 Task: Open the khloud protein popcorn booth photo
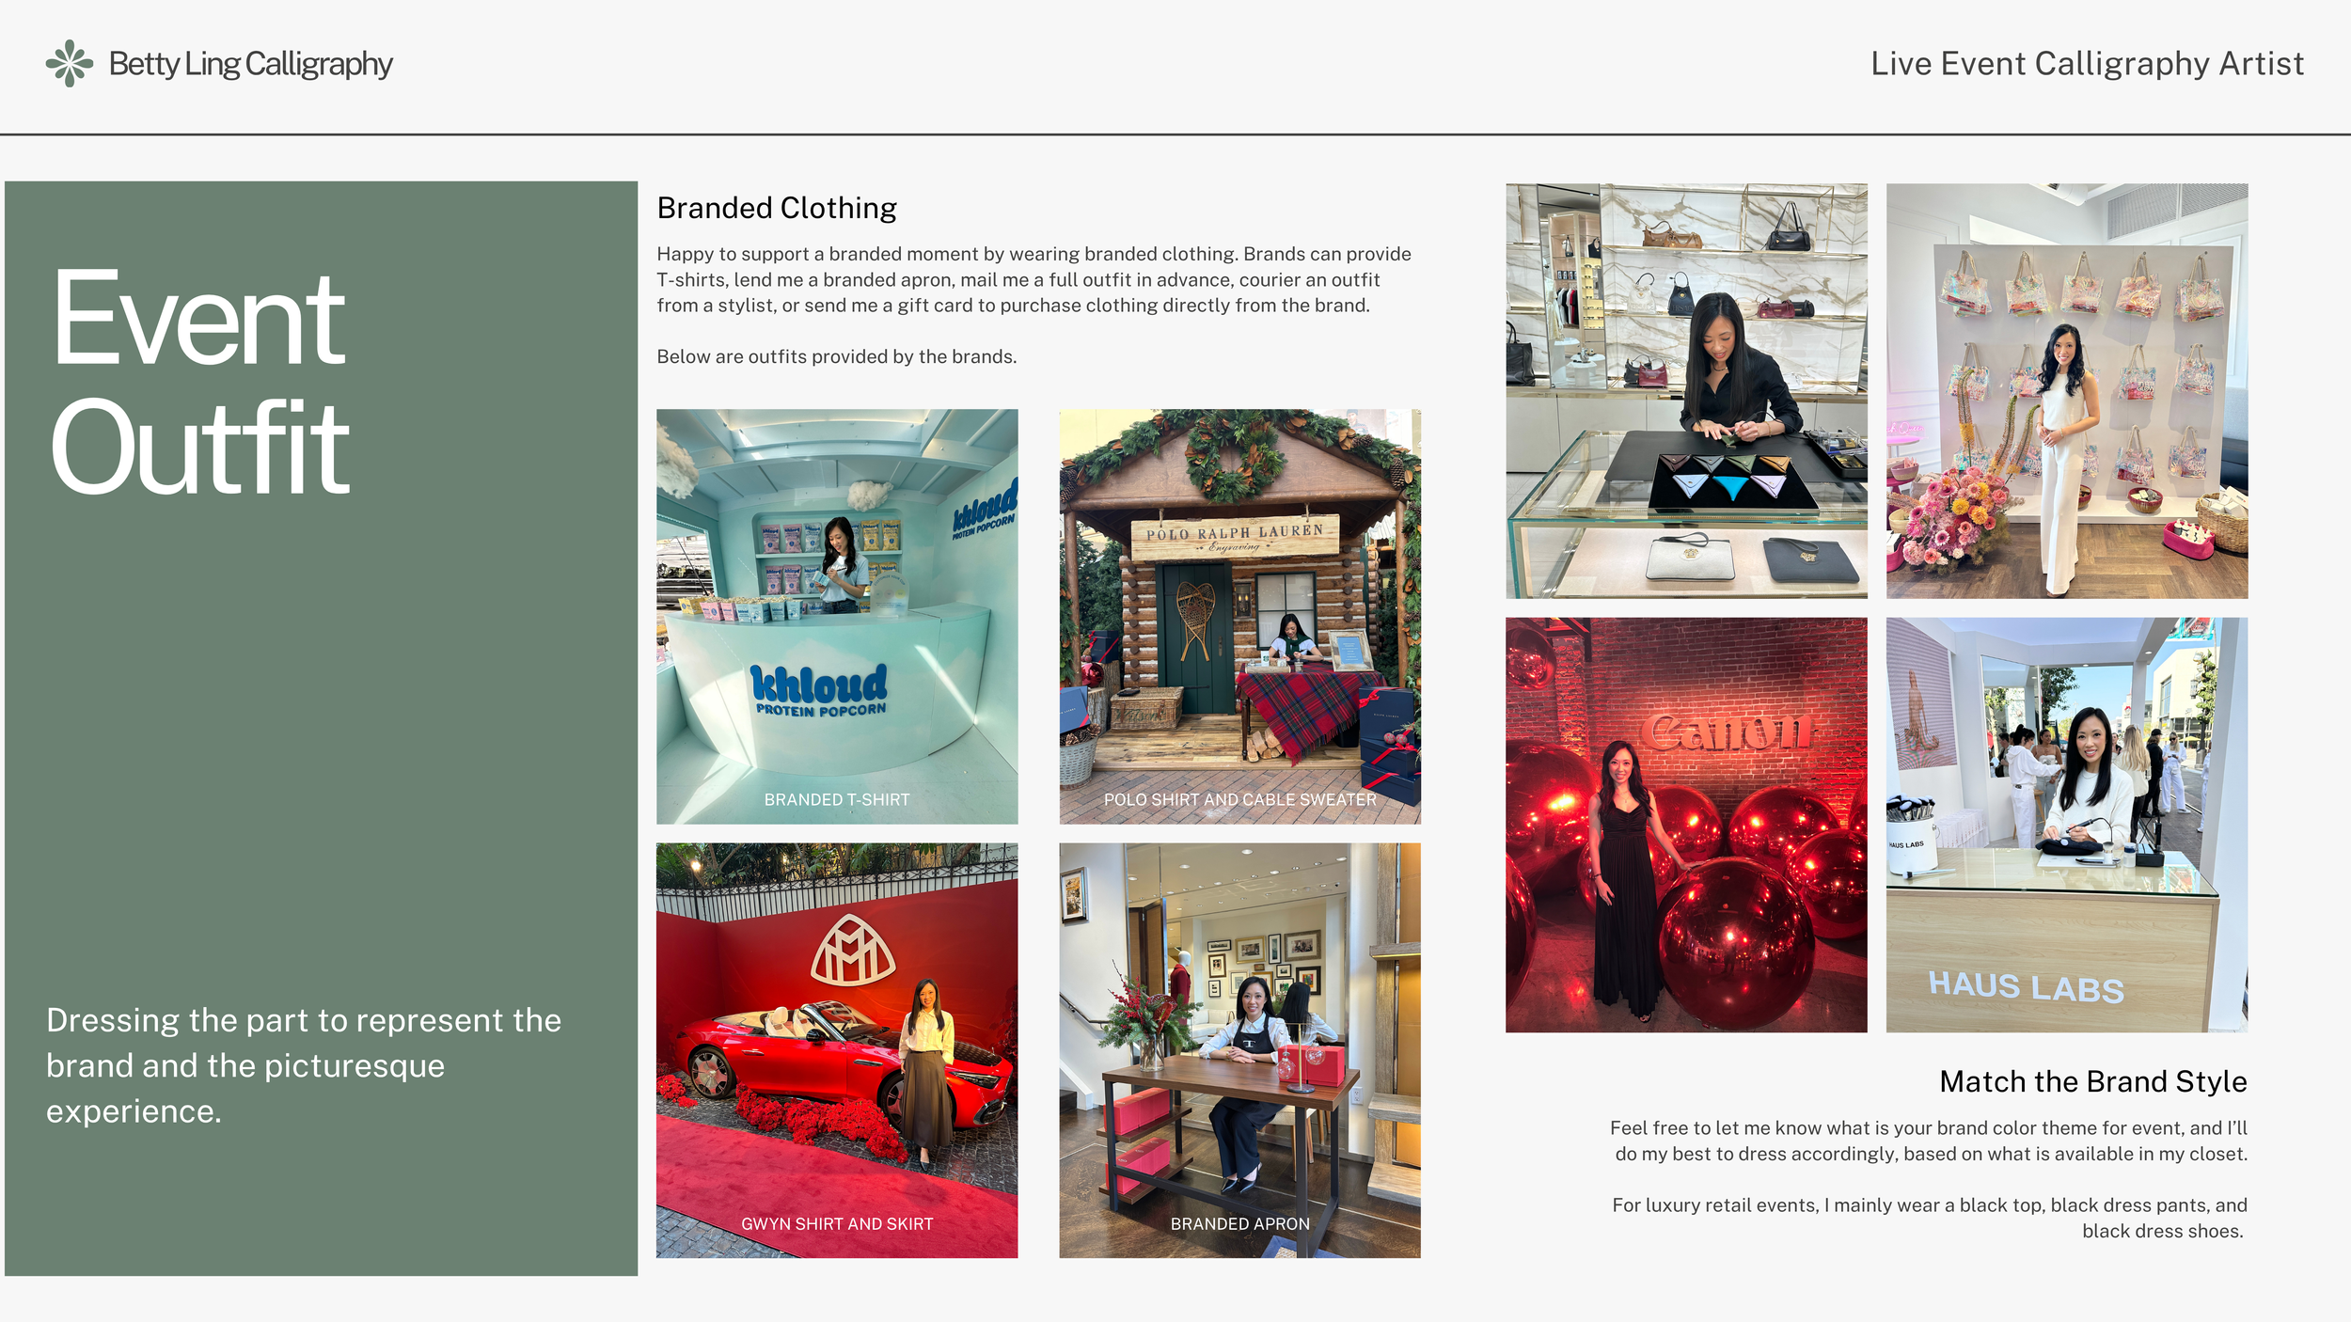pyautogui.click(x=837, y=617)
